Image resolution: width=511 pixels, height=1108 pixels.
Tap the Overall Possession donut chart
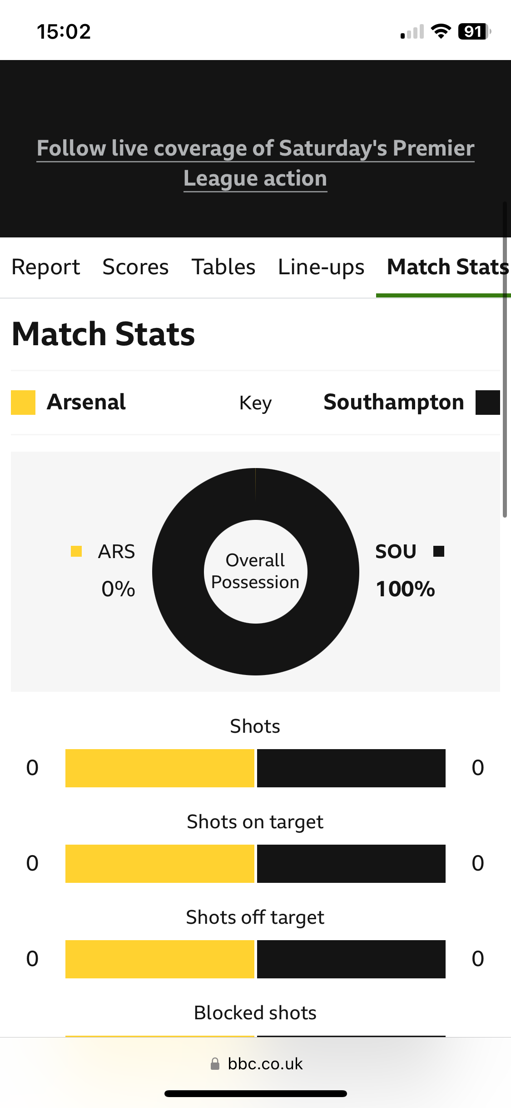point(256,572)
